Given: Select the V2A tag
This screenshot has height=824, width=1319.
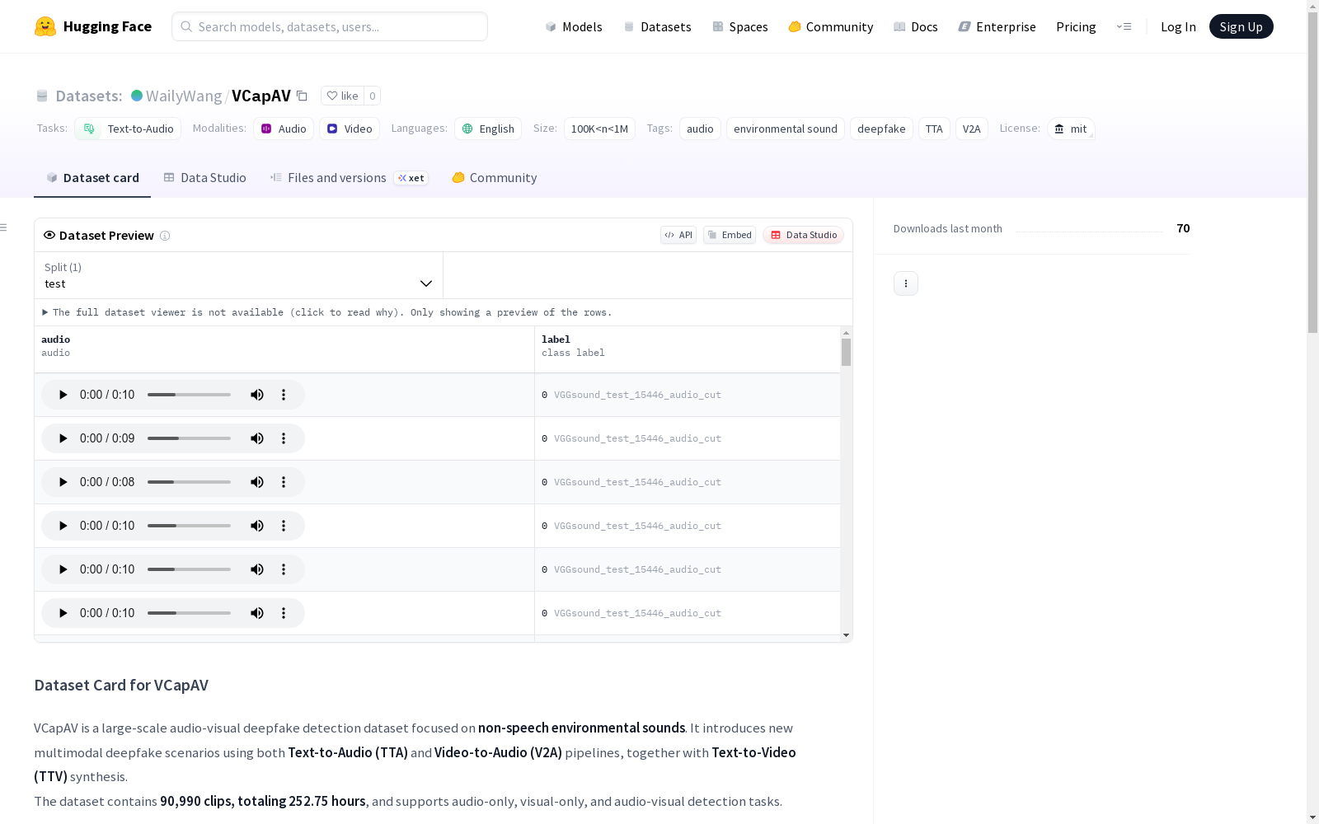Looking at the screenshot, I should click(x=972, y=129).
